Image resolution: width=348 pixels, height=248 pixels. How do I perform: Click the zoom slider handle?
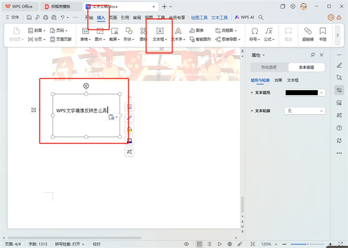tap(308, 244)
